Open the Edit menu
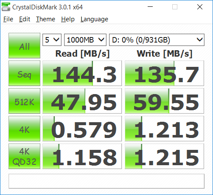Image resolution: width=213 pixels, height=195 pixels. coord(25,19)
